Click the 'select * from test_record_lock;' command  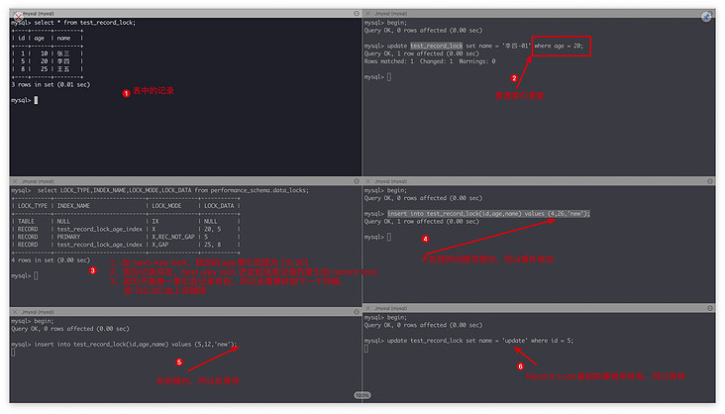[x=84, y=22]
